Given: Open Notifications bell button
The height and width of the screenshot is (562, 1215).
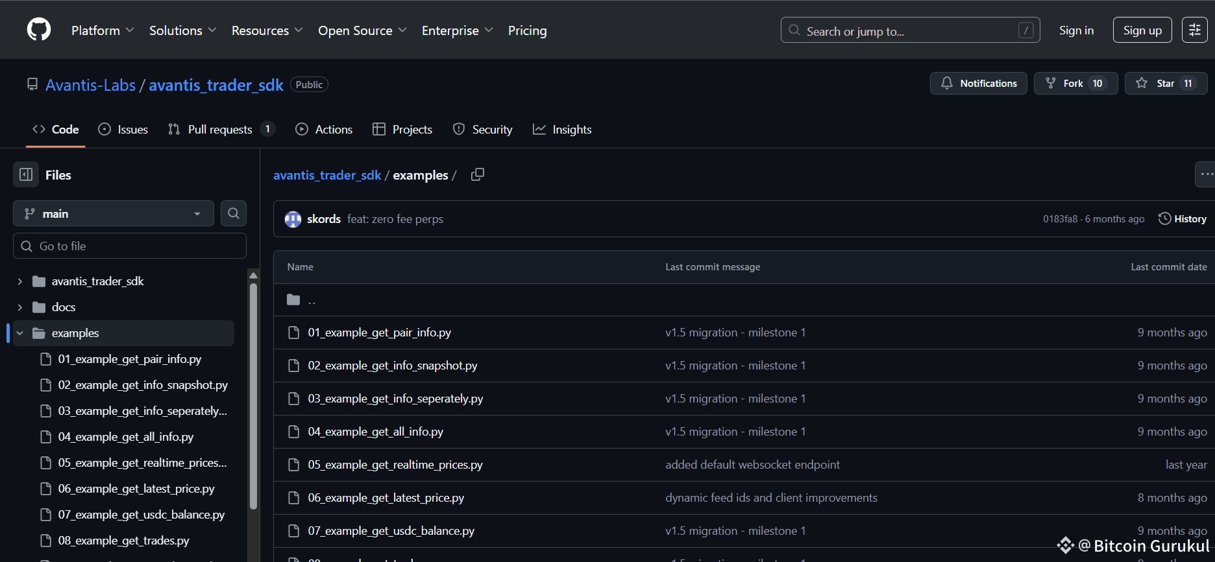Looking at the screenshot, I should pos(978,84).
